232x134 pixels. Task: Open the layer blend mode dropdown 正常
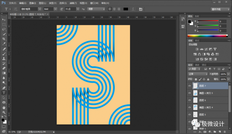197,74
